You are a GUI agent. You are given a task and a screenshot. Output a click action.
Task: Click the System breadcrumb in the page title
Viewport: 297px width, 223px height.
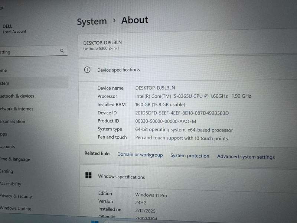(92, 22)
